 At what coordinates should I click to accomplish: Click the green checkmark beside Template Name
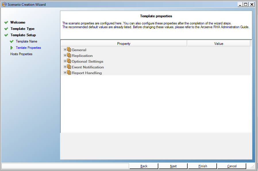[12, 41]
